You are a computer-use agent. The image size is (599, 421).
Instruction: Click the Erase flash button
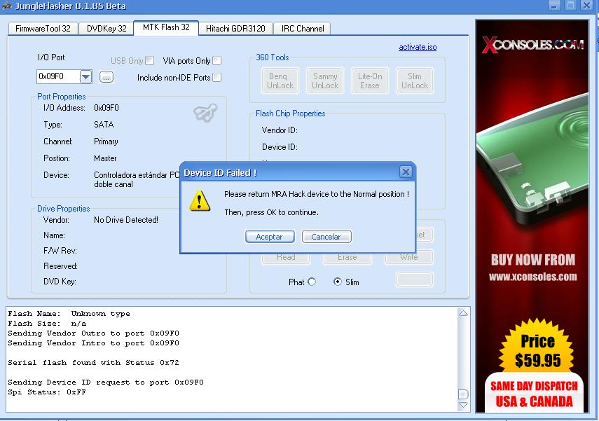tap(347, 258)
